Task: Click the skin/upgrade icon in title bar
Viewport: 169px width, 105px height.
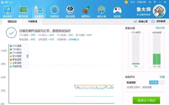Action: [x=150, y=2]
